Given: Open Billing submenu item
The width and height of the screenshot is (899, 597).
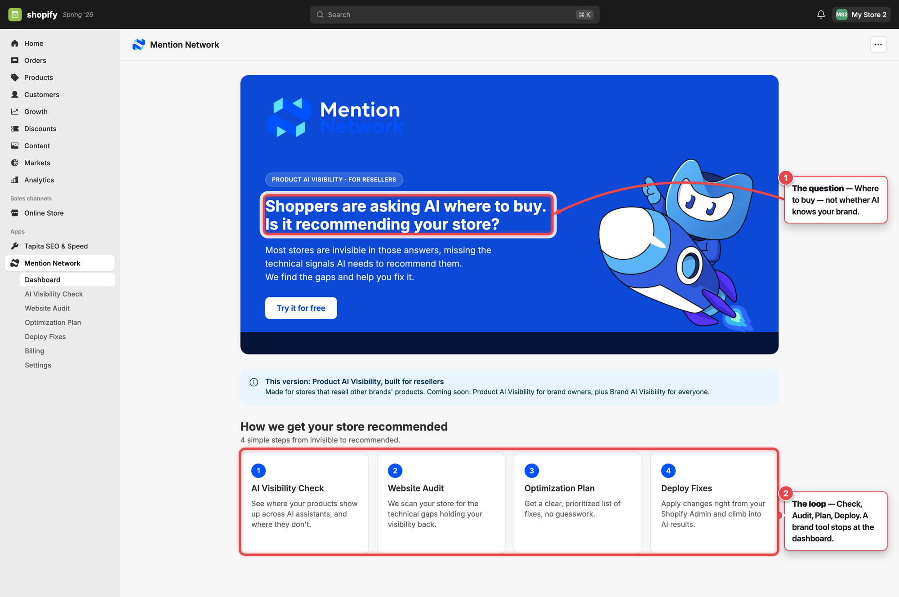Looking at the screenshot, I should [x=67, y=351].
